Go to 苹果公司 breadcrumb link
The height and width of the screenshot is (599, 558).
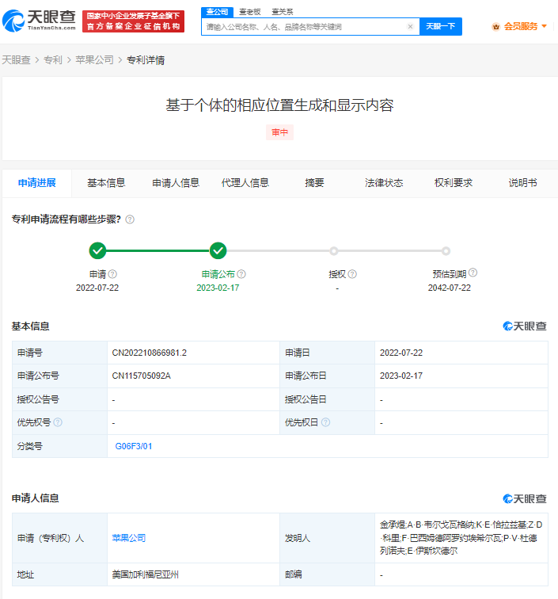point(94,60)
